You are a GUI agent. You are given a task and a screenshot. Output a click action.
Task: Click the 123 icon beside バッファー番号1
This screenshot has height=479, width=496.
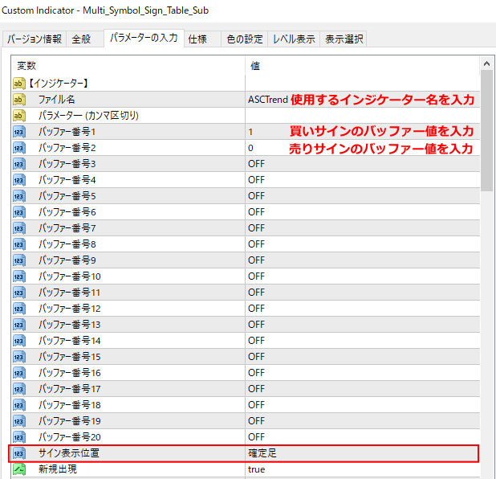(19, 132)
